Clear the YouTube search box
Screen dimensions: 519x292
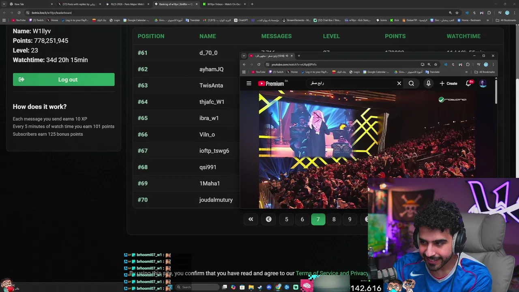point(399,84)
